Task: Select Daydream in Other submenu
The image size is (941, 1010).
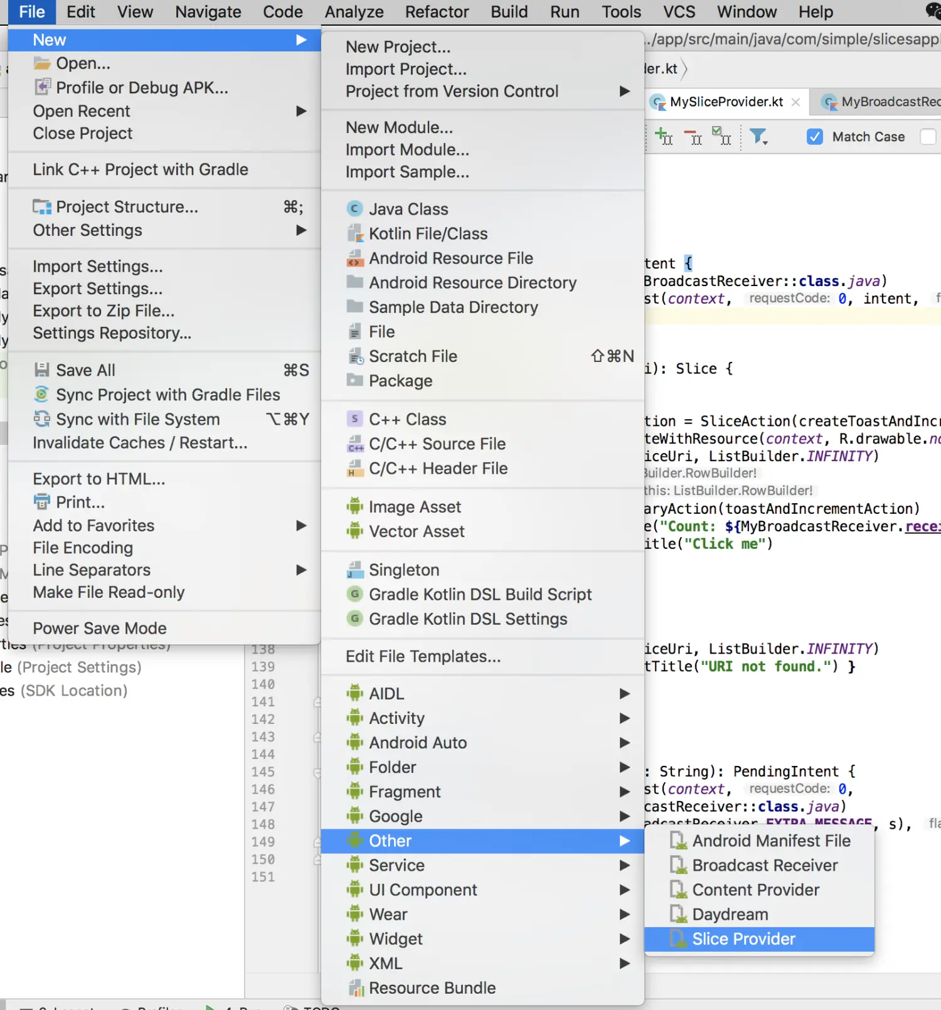Action: [x=760, y=915]
